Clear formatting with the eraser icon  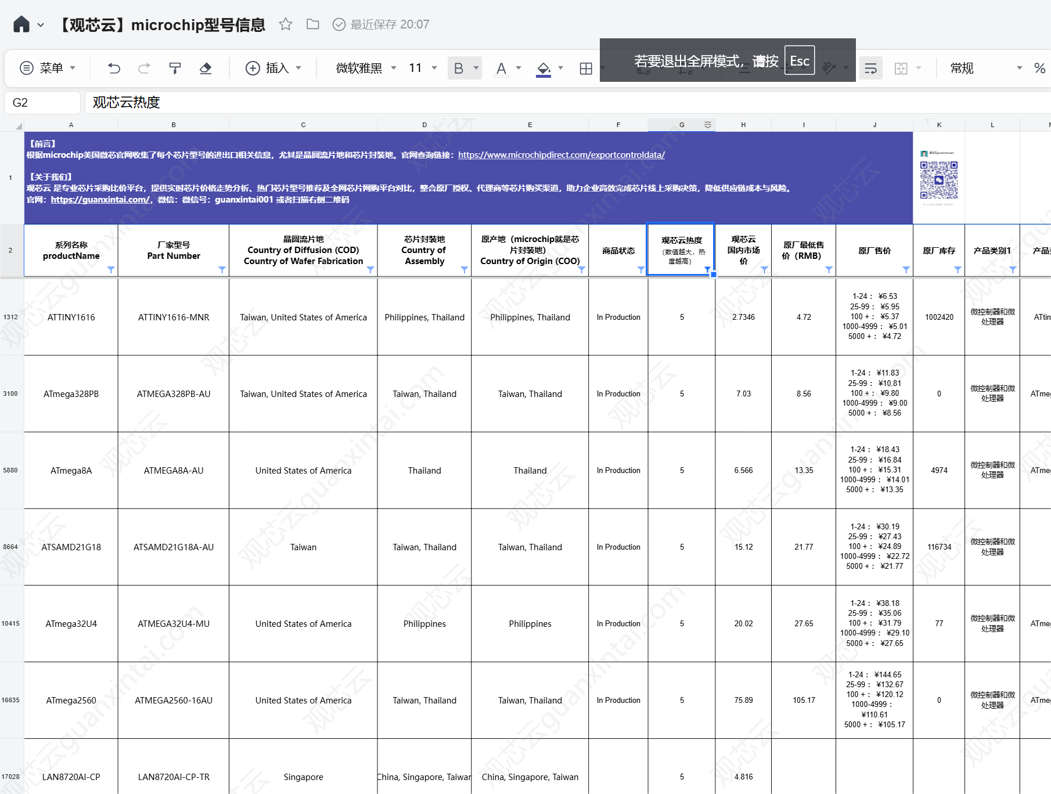pyautogui.click(x=206, y=68)
